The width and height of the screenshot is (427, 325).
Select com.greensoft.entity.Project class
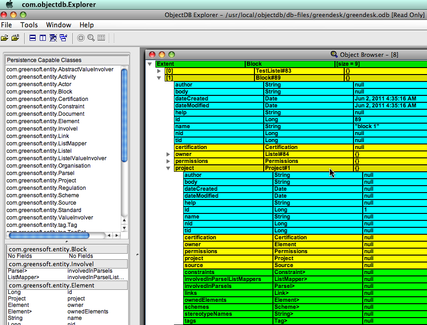pos(41,181)
